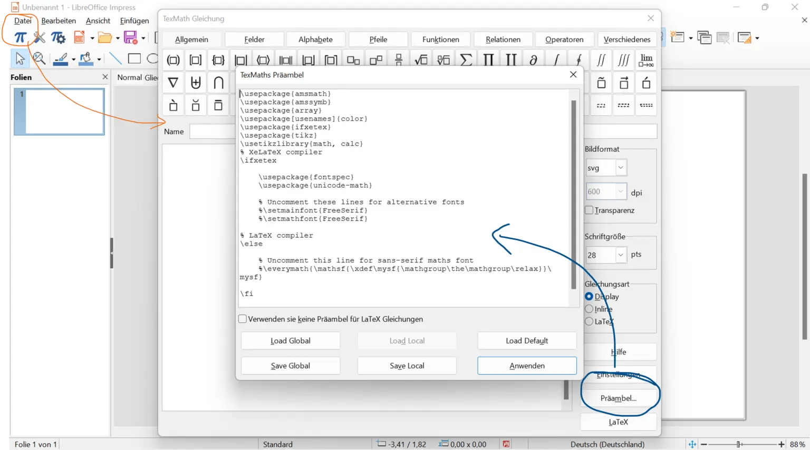
Task: Switch to the Alphabete tab
Action: click(315, 40)
